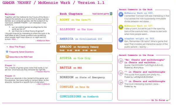176x105 pixels.
Task: Click the yellow book icon beside comment on 007
Action: tap(121, 27)
